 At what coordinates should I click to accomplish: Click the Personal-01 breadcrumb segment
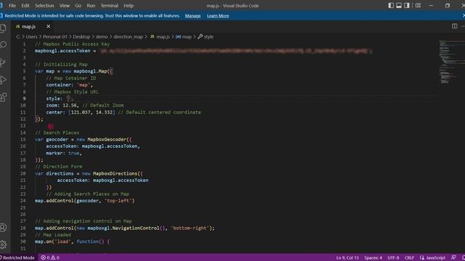[55, 37]
